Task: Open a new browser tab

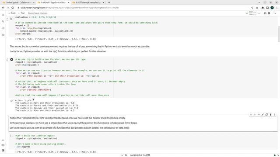Action: (109, 3)
